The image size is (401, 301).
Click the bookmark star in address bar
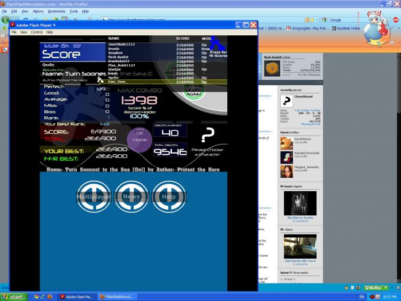(x=312, y=20)
